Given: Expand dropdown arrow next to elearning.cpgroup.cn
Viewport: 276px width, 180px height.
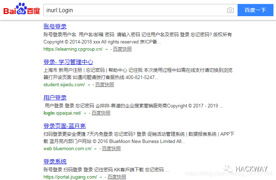Looking at the screenshot, I should point(106,50).
